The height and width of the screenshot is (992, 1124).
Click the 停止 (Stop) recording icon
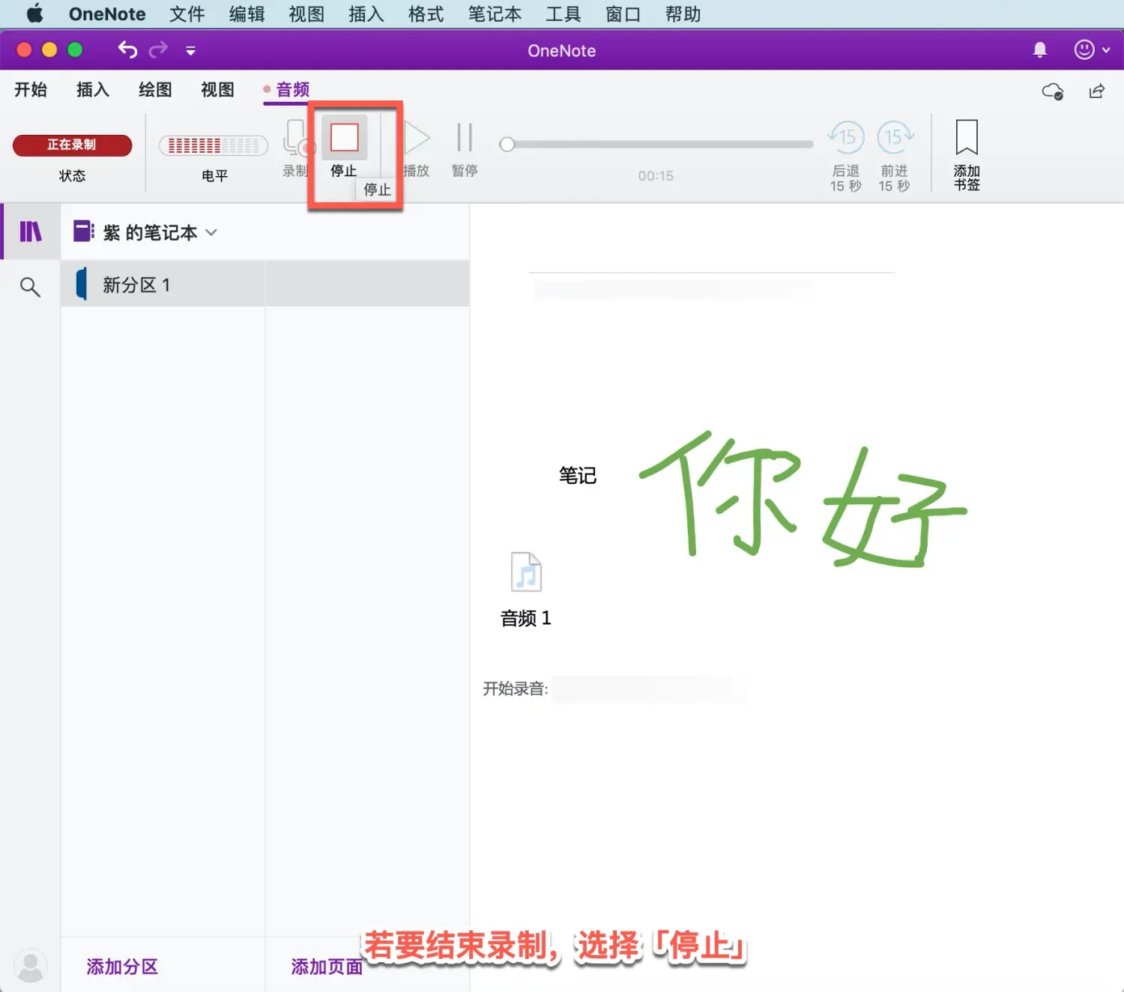pyautogui.click(x=343, y=137)
